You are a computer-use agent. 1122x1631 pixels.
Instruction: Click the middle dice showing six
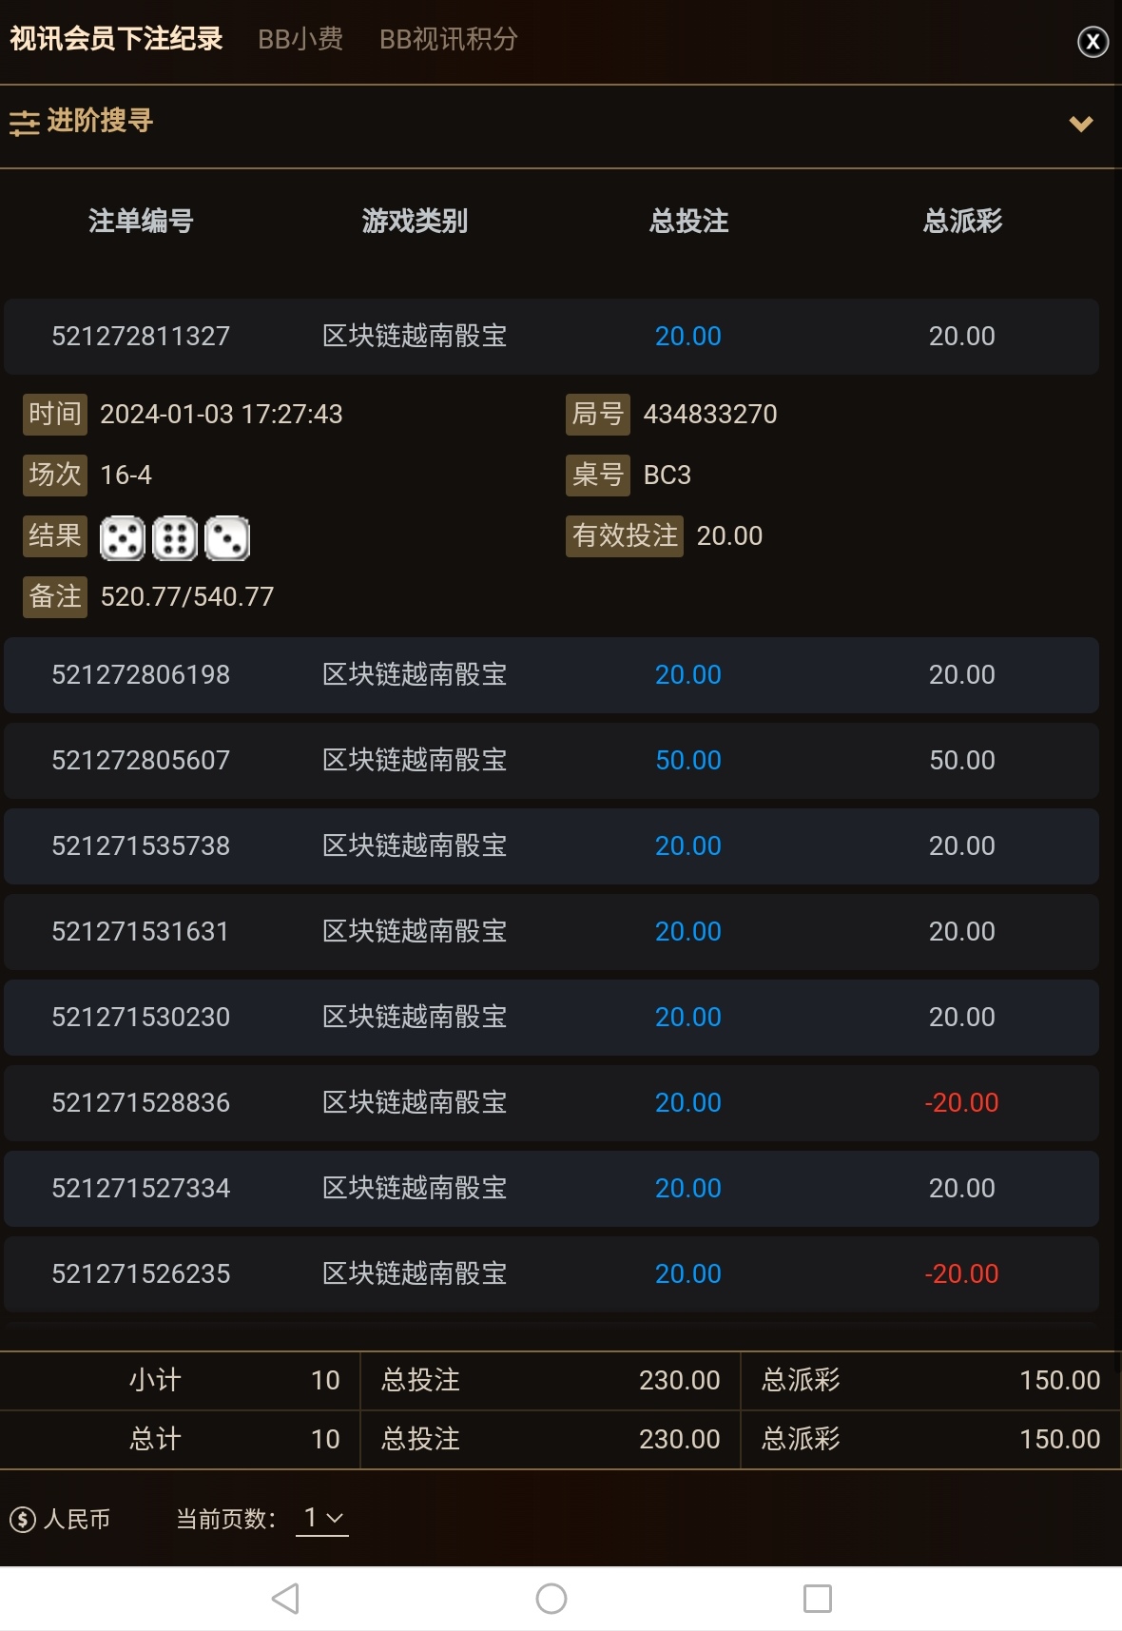click(x=175, y=537)
